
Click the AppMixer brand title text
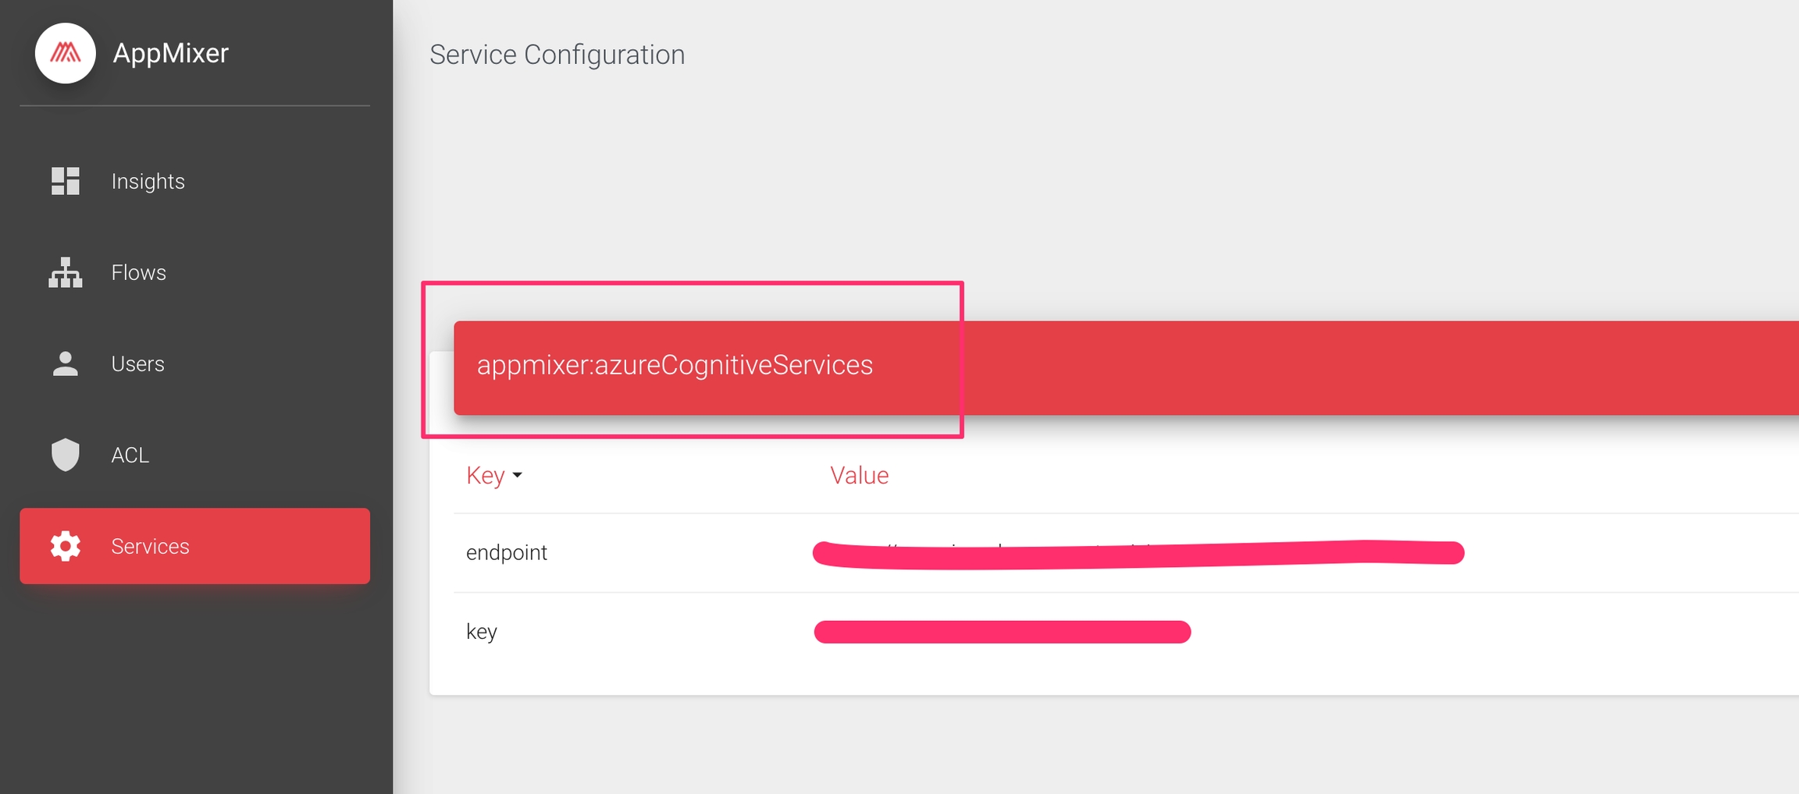point(170,53)
